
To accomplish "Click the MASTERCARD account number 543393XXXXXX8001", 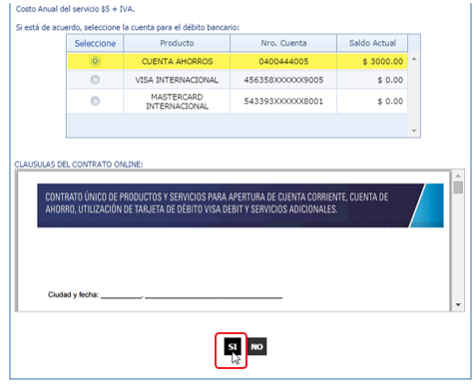I will click(283, 101).
